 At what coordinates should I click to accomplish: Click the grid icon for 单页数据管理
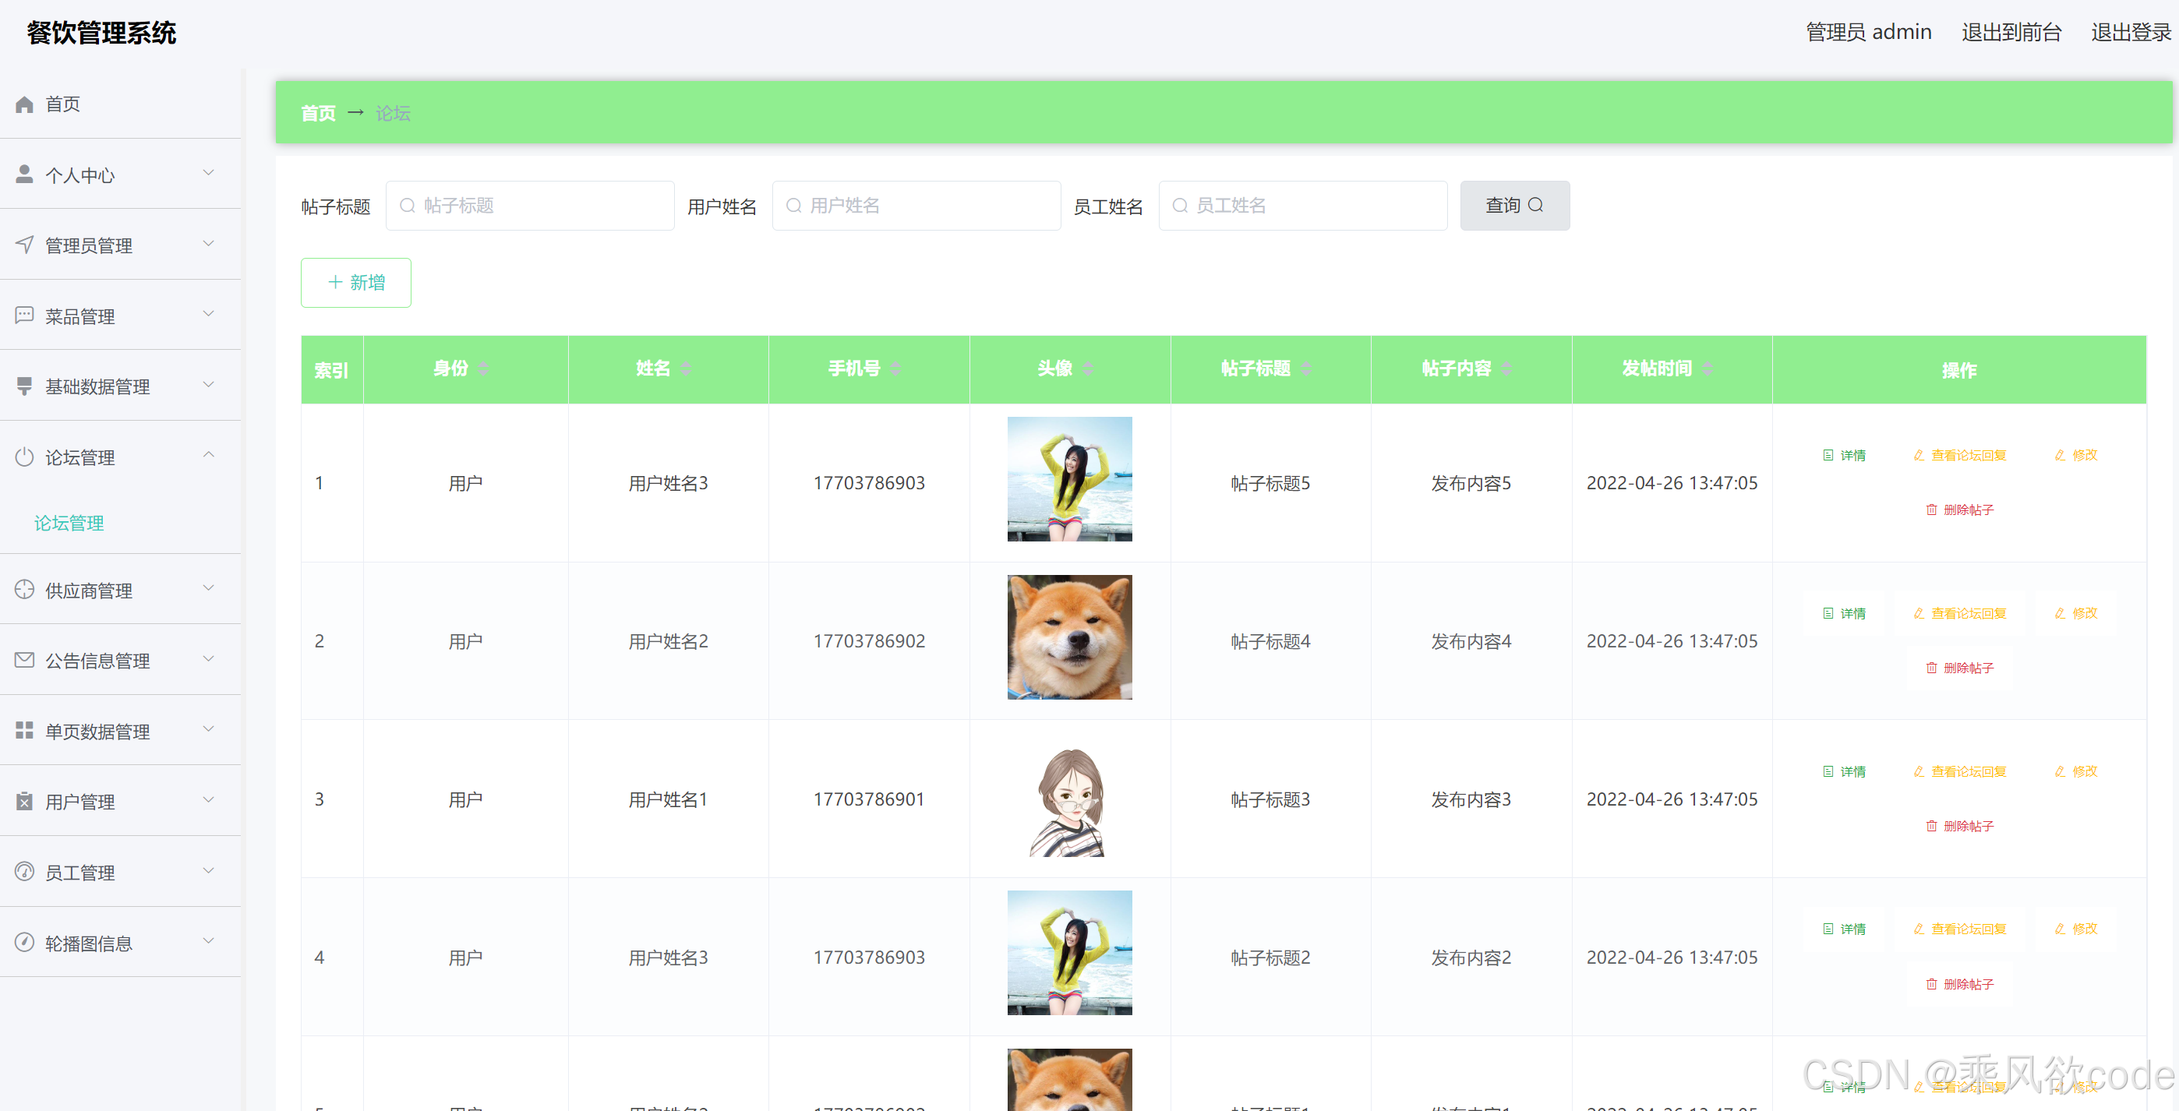click(24, 731)
